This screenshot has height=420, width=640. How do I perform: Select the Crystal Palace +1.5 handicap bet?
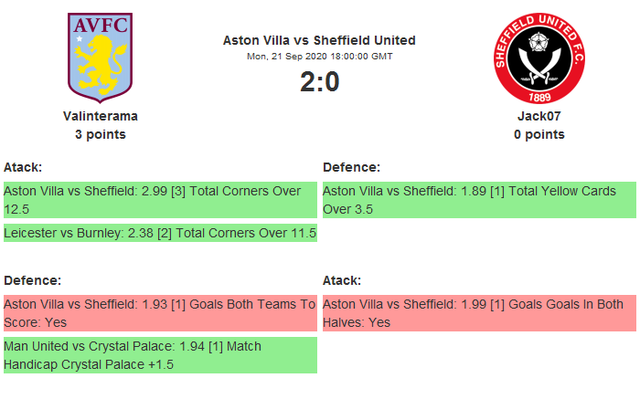click(160, 355)
